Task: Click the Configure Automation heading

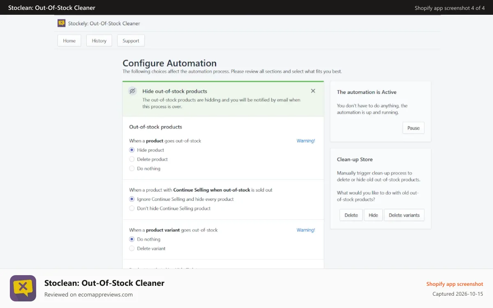Action: pyautogui.click(x=170, y=63)
